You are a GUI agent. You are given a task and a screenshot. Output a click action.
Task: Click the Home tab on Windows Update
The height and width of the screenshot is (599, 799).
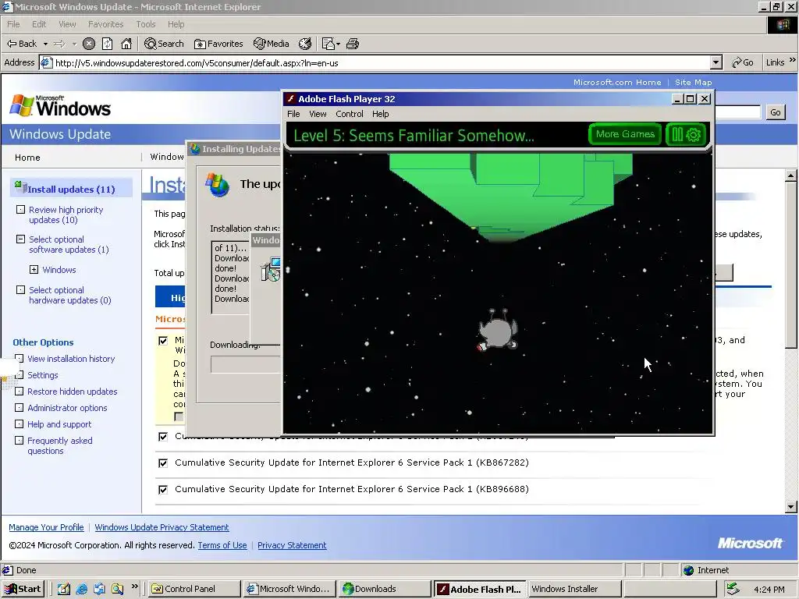click(x=27, y=158)
